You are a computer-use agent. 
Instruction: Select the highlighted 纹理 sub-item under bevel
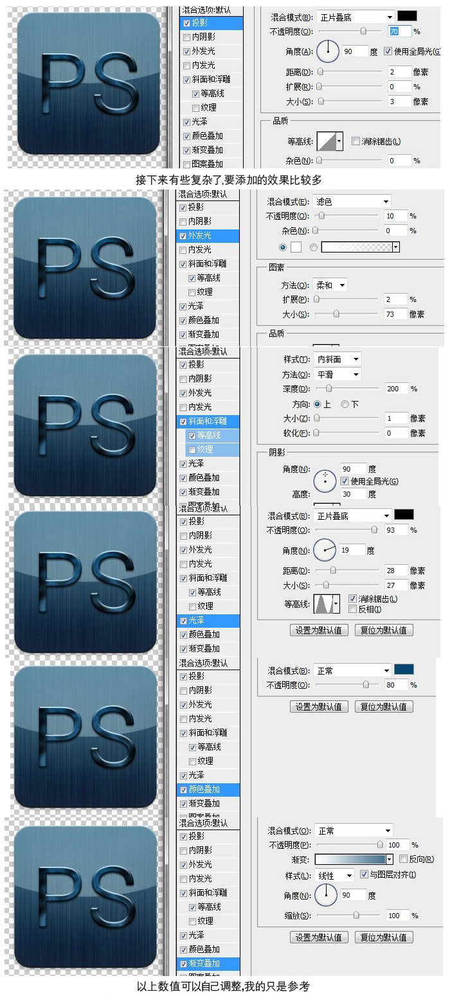[213, 449]
